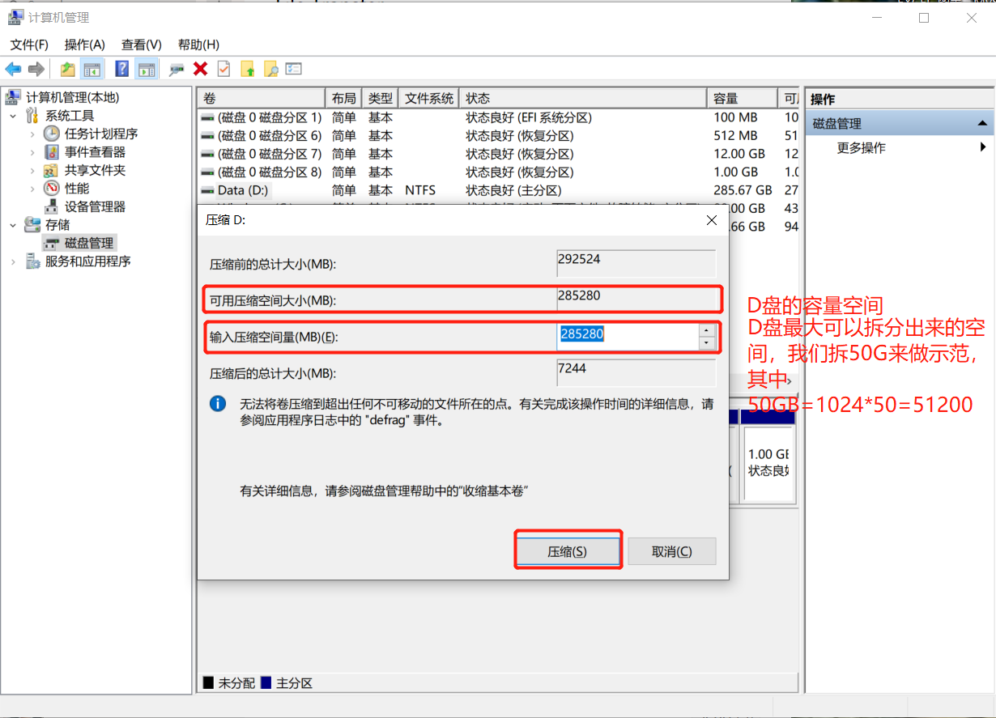996x718 pixels.
Task: Collapse the 磁盘管理 section in the 操作 pane
Action: [x=982, y=123]
